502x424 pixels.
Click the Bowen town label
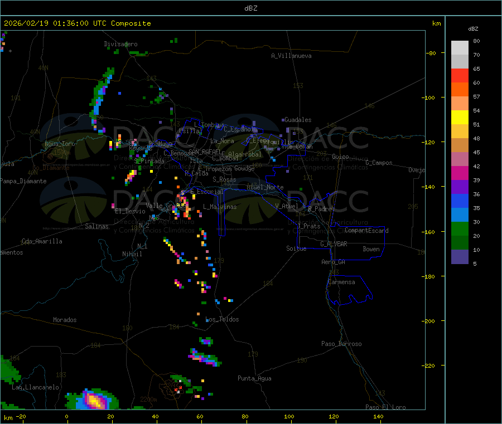pos(371,249)
